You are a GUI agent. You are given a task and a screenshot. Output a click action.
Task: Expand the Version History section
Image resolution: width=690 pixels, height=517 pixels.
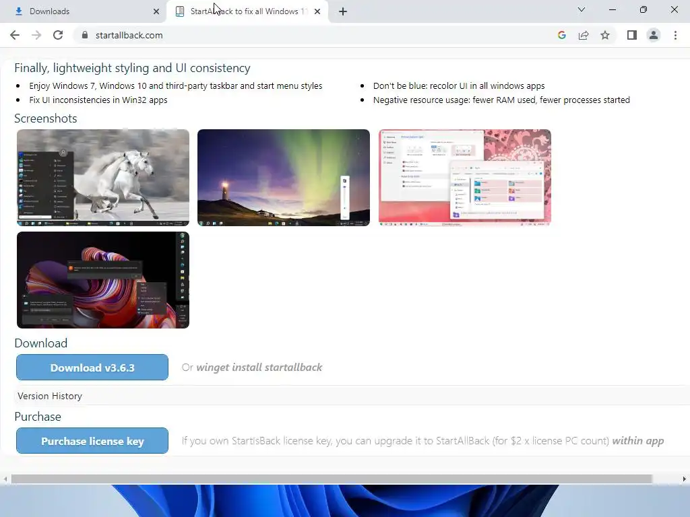tap(50, 396)
